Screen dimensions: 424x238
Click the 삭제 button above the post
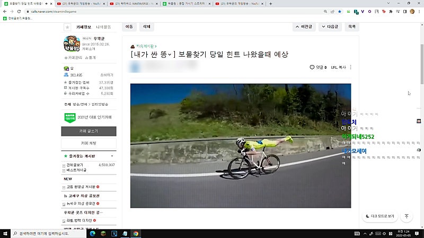pyautogui.click(x=147, y=26)
